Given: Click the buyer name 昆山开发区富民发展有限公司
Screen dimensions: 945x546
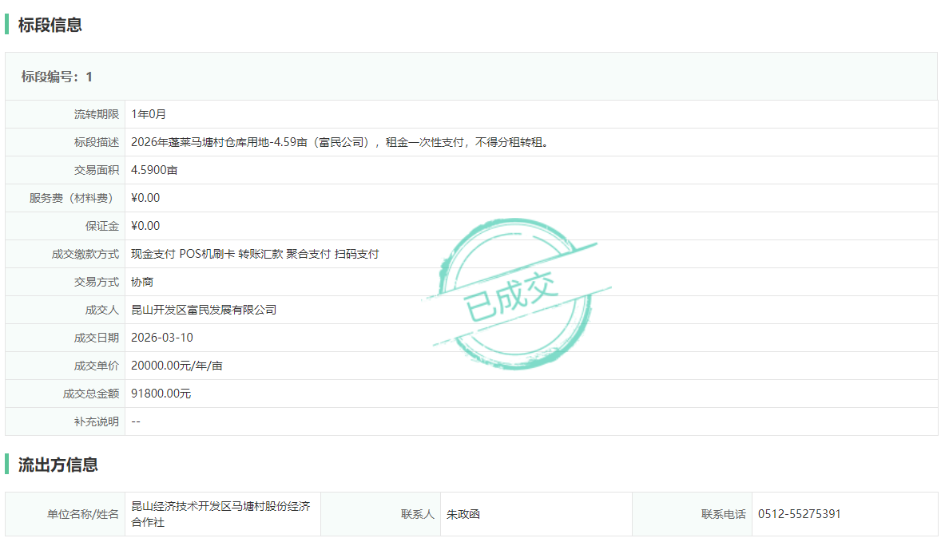Looking at the screenshot, I should click(204, 310).
